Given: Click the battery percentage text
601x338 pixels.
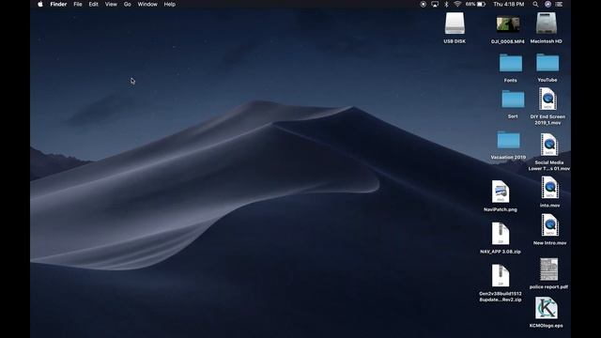Looking at the screenshot, I should pyautogui.click(x=470, y=4).
